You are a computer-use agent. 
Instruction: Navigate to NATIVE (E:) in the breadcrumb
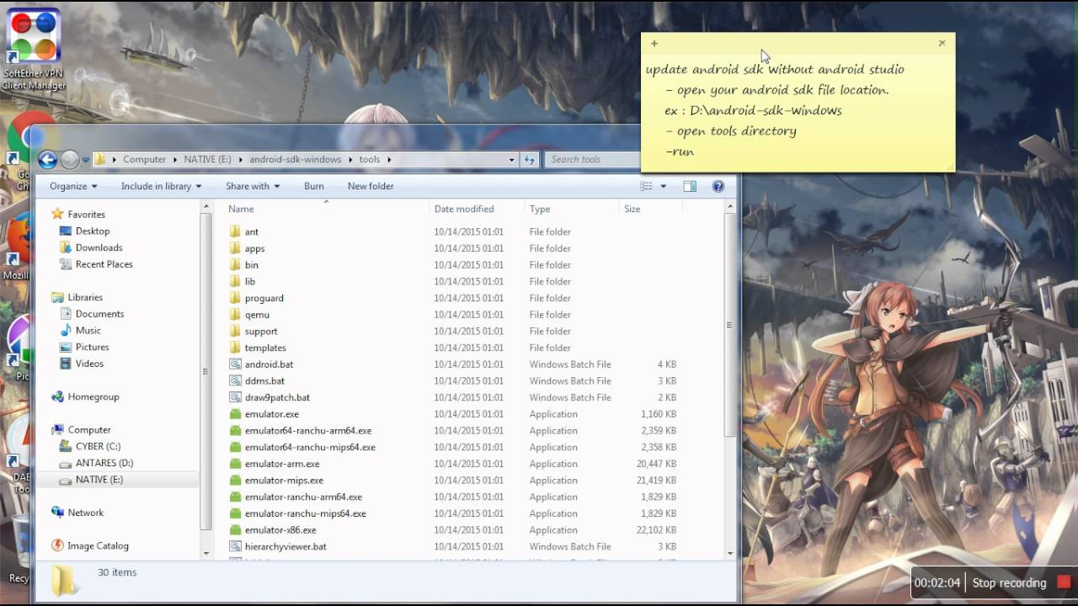[207, 159]
